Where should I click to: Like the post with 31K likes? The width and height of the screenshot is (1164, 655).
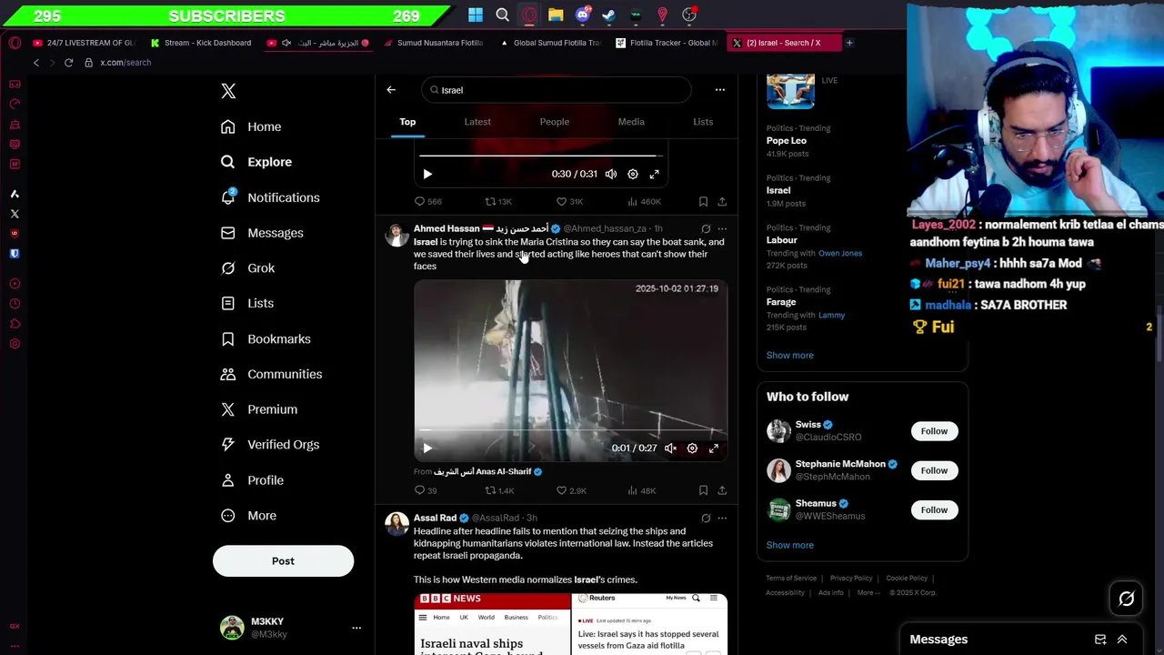click(x=569, y=202)
